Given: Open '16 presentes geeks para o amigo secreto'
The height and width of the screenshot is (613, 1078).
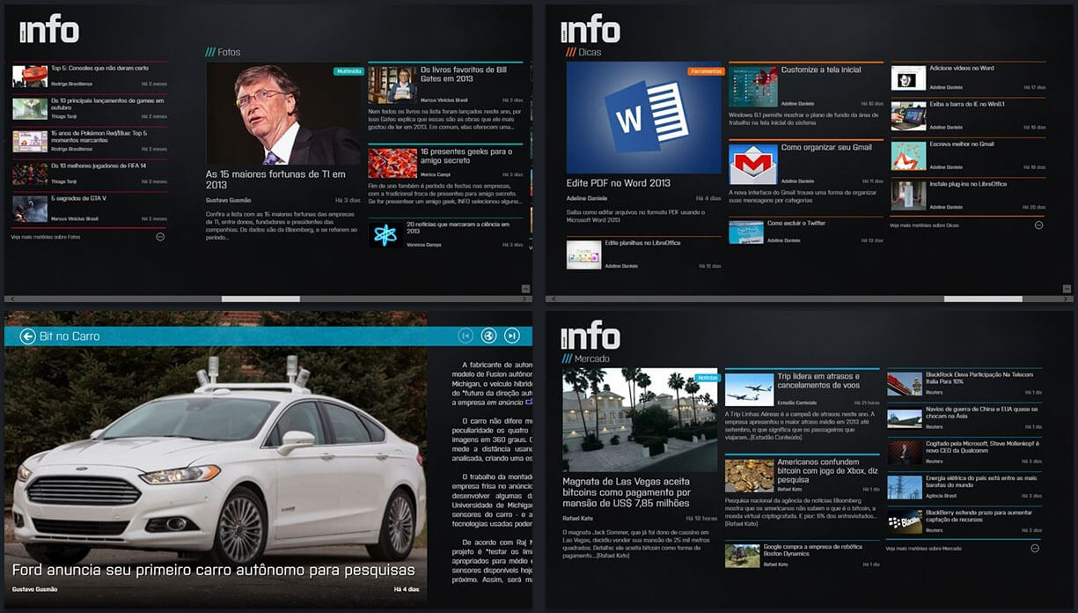Looking at the screenshot, I should (x=466, y=156).
